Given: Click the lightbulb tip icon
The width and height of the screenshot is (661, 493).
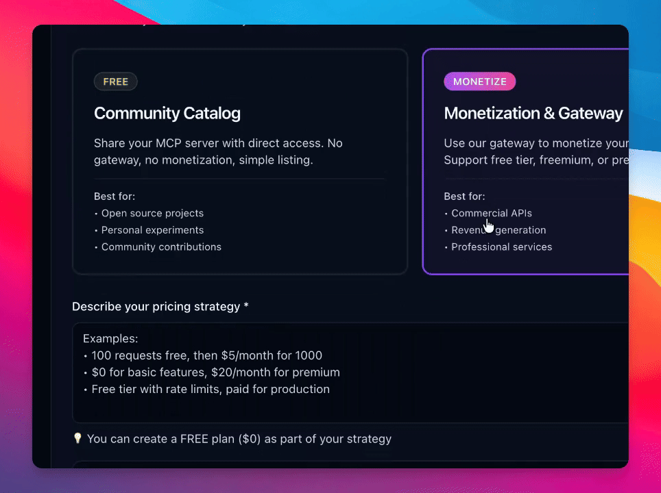Looking at the screenshot, I should point(77,438).
